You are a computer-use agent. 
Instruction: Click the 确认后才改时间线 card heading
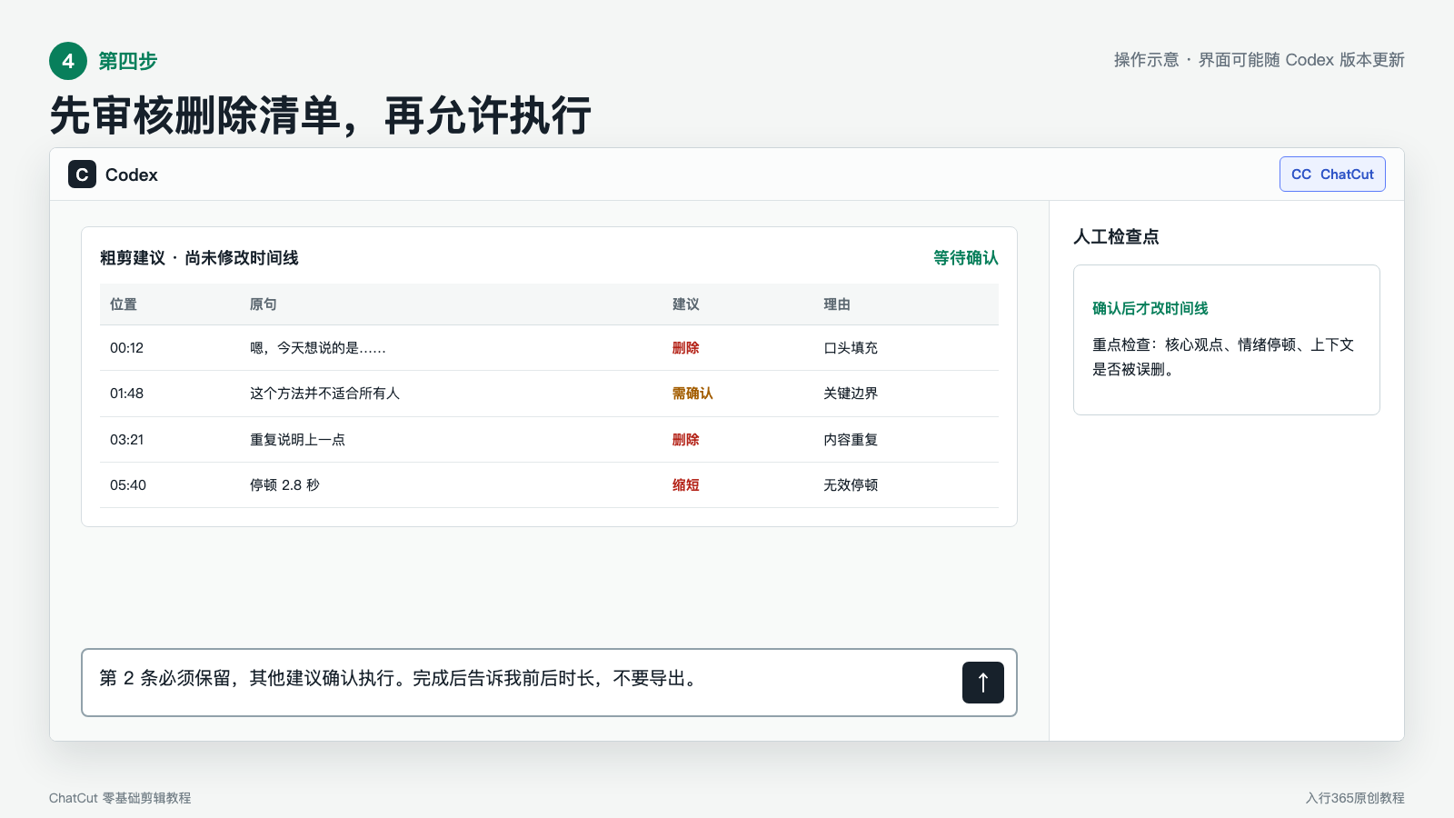pos(1150,309)
